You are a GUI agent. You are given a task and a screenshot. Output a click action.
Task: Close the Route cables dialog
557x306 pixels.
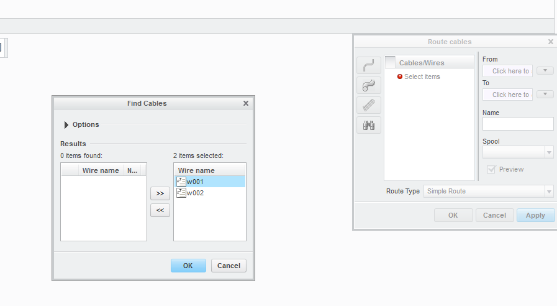pos(551,42)
